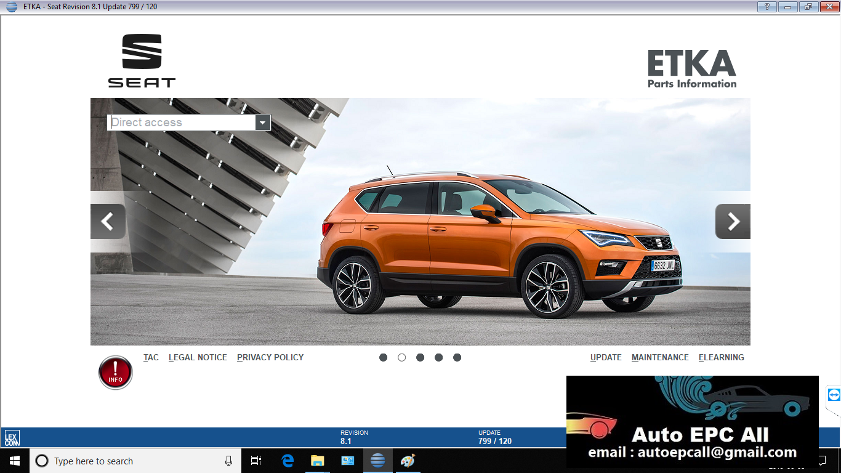Select the second carousel slide dot
841x473 pixels.
click(x=402, y=357)
